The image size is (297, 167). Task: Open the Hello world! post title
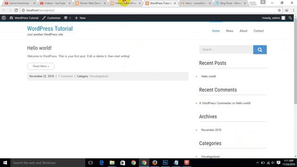(x=39, y=48)
